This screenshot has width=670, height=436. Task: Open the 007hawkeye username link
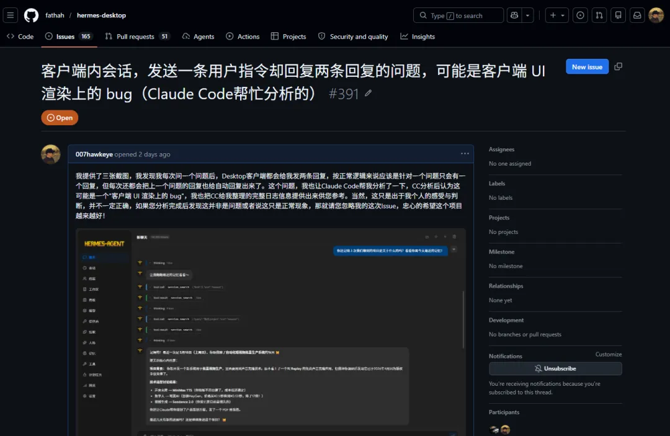coord(94,154)
